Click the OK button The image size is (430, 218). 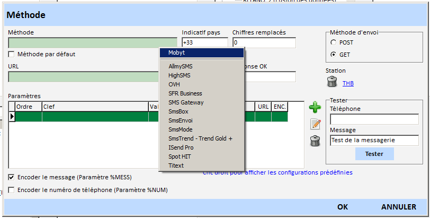343,207
